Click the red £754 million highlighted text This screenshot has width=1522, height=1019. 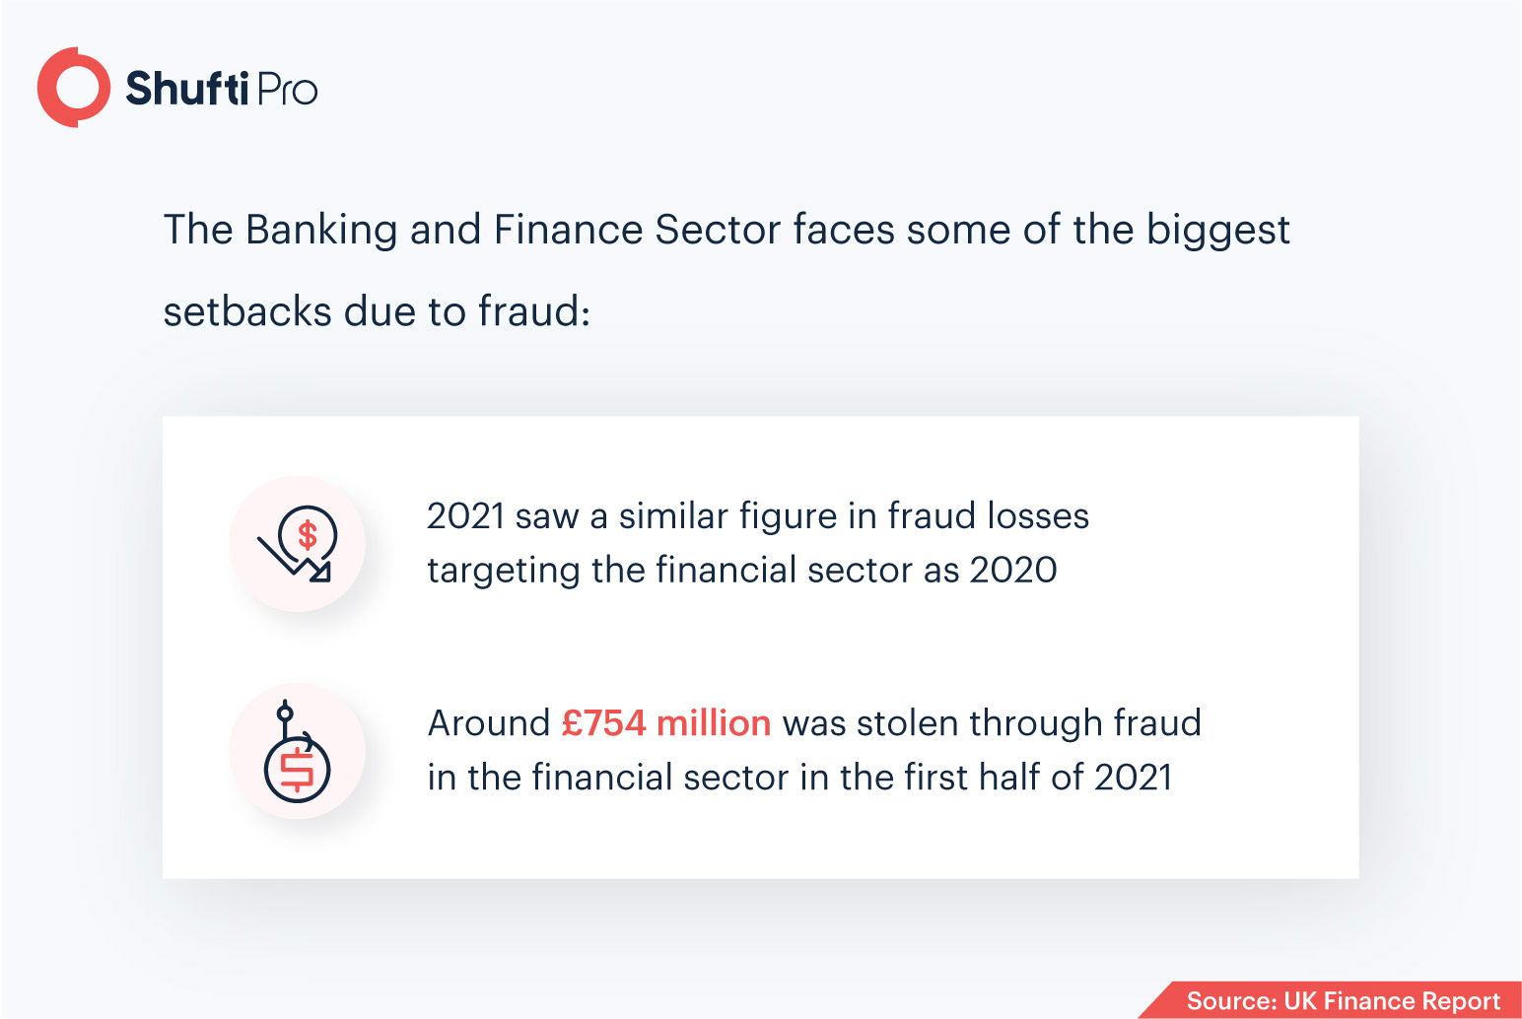[666, 723]
